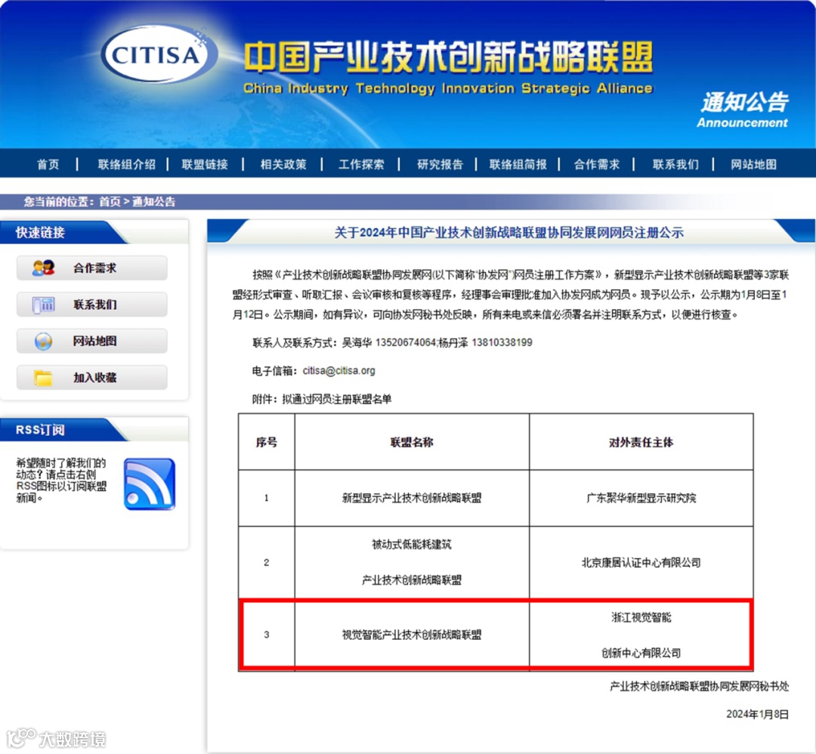Click the 对外责任主体 table header
The height and width of the screenshot is (754, 816).
pos(641,442)
